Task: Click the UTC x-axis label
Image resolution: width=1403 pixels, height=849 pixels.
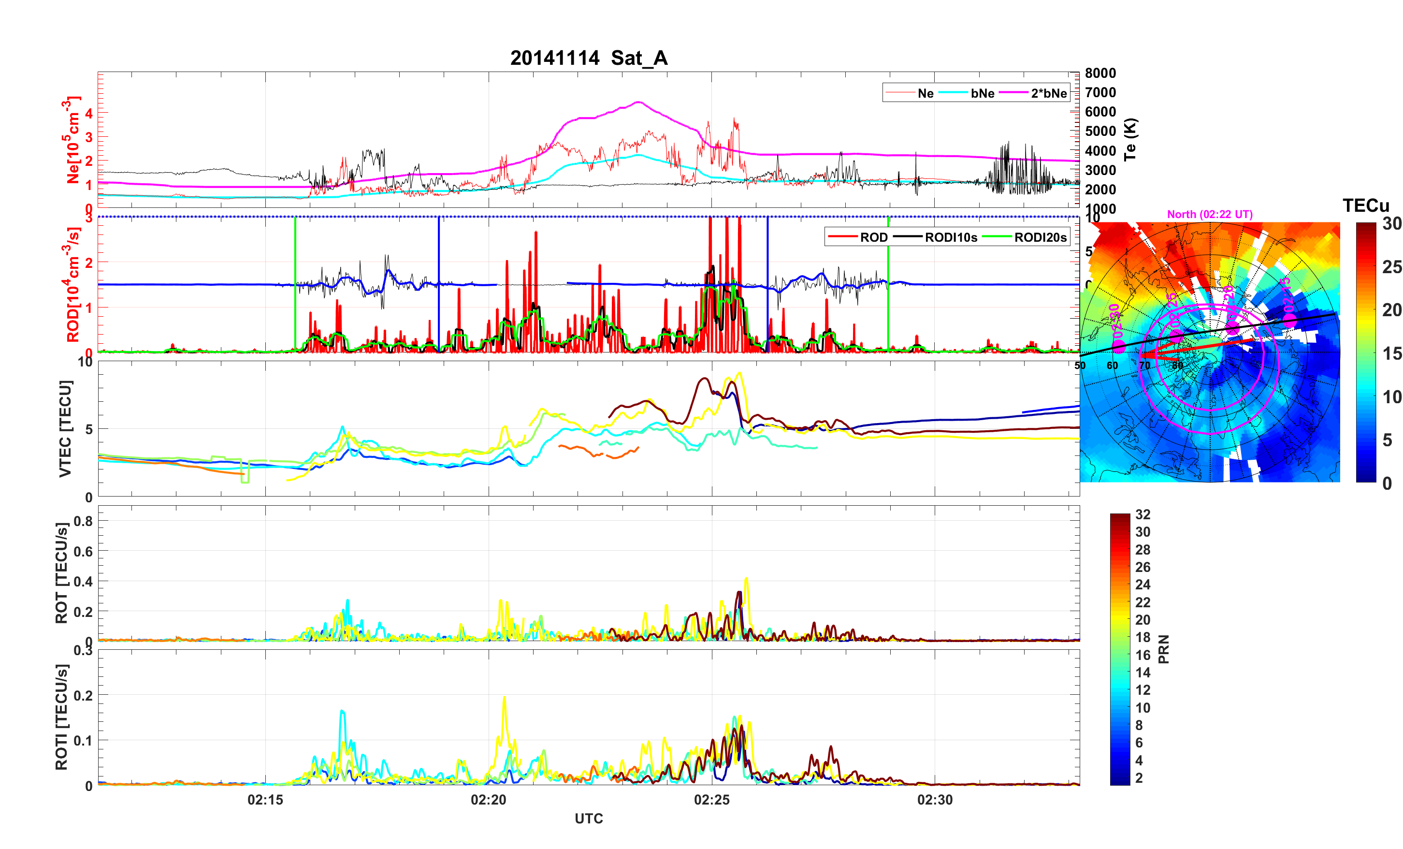Action: click(x=588, y=819)
